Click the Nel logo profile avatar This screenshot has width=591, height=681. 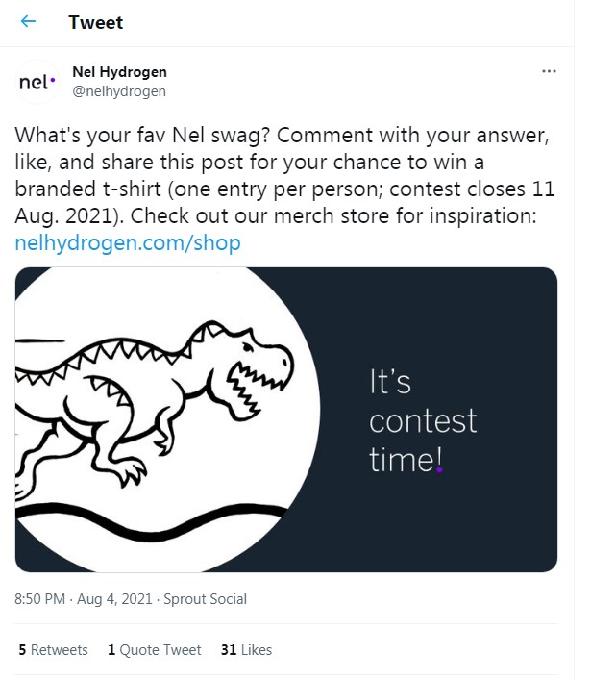(37, 82)
